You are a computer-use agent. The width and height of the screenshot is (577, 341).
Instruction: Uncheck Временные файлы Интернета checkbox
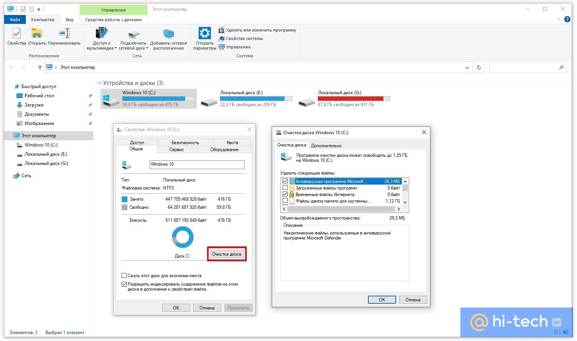(x=285, y=195)
